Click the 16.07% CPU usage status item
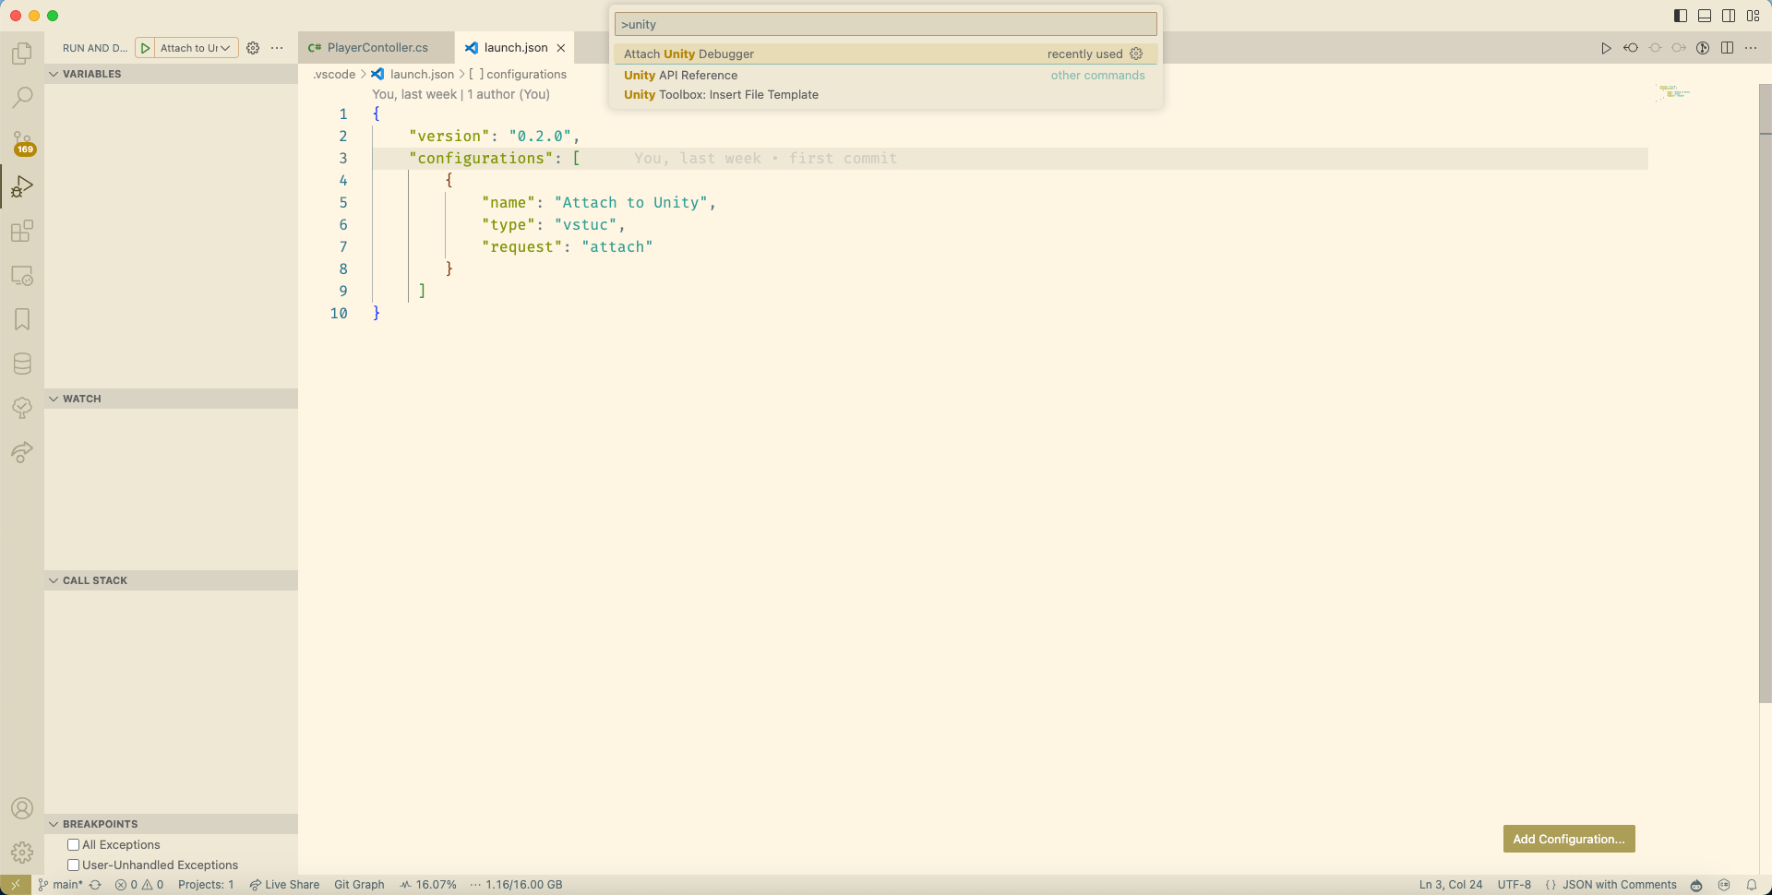This screenshot has width=1772, height=895. (428, 885)
